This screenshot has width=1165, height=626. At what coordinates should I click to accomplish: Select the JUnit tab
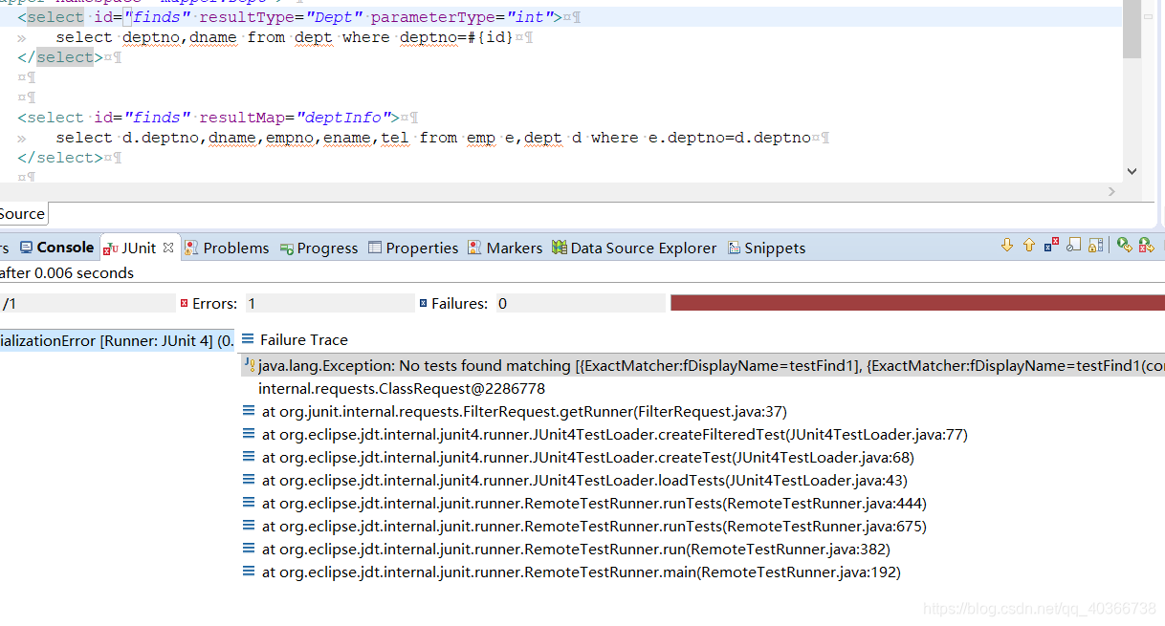(x=139, y=248)
